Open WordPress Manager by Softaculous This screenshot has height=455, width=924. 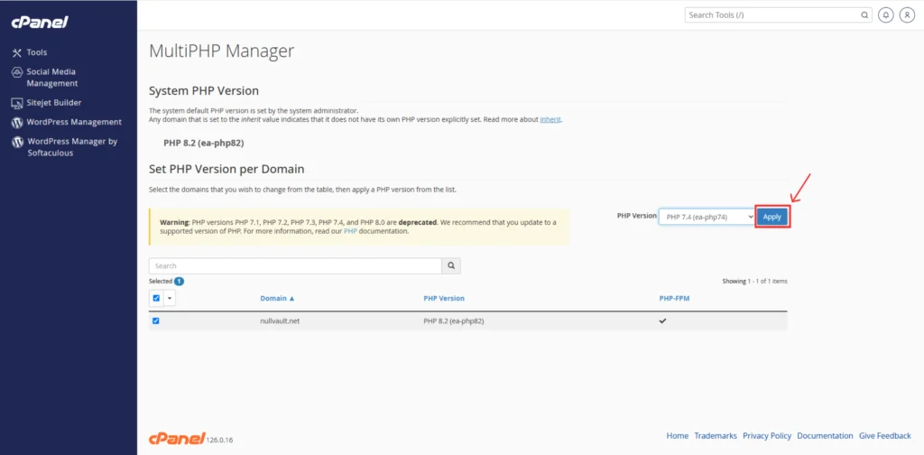(x=72, y=147)
